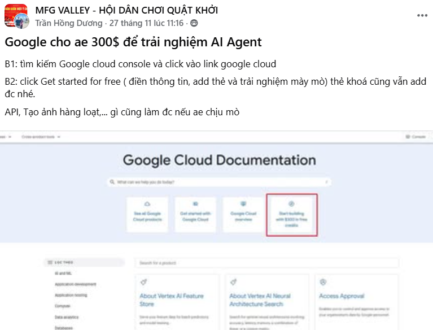This screenshot has height=330, width=433.
Task: Click the icon on Start building with $300 card
Action: pyautogui.click(x=292, y=203)
